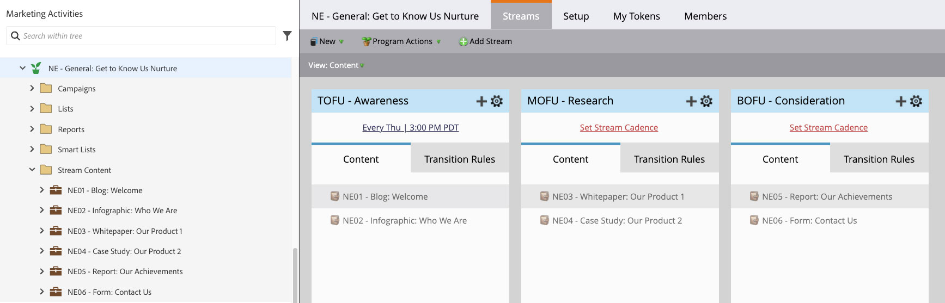Click the Reports folder icon

coord(46,129)
